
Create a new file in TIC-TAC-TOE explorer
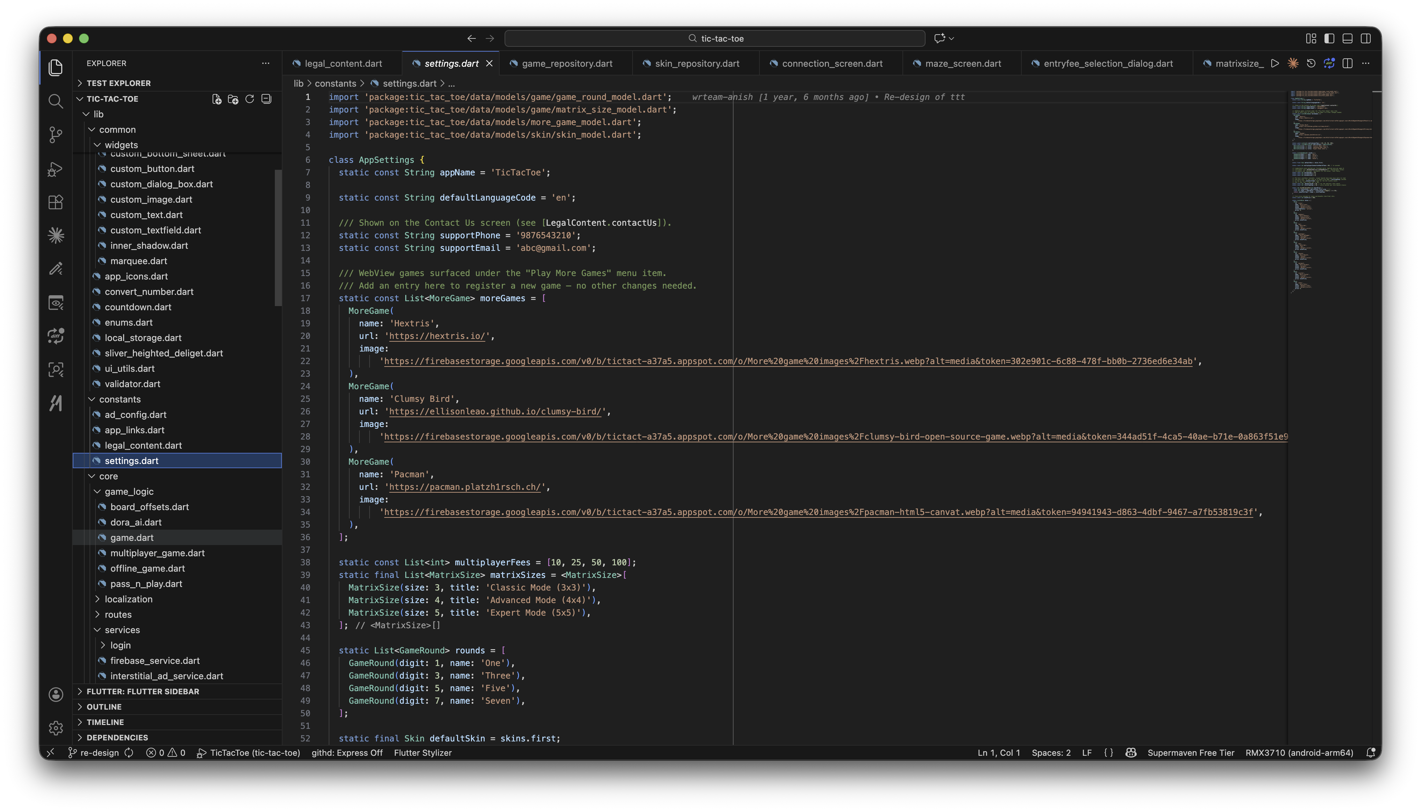[x=216, y=99]
